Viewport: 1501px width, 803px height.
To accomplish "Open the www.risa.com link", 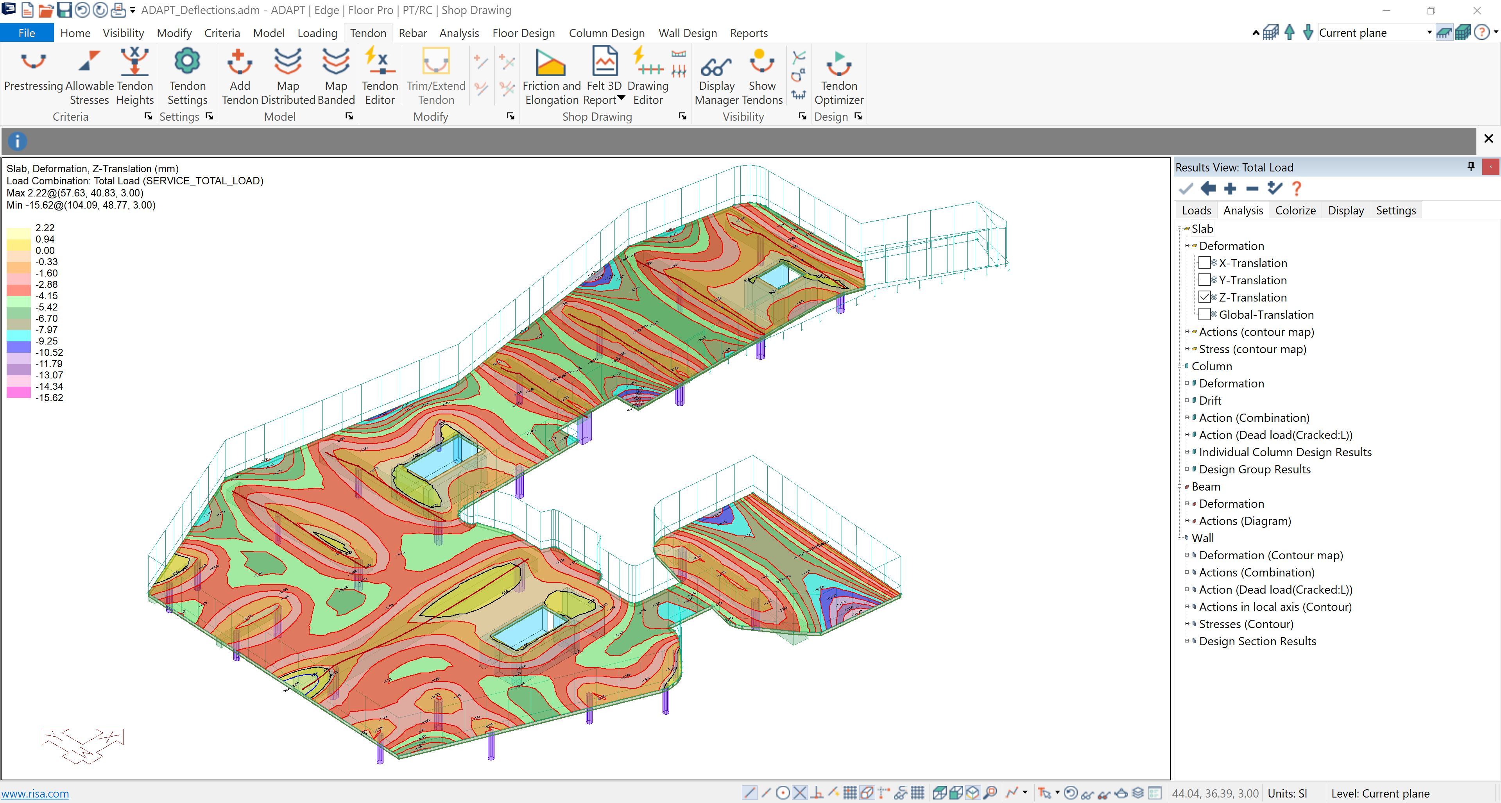I will pyautogui.click(x=35, y=793).
